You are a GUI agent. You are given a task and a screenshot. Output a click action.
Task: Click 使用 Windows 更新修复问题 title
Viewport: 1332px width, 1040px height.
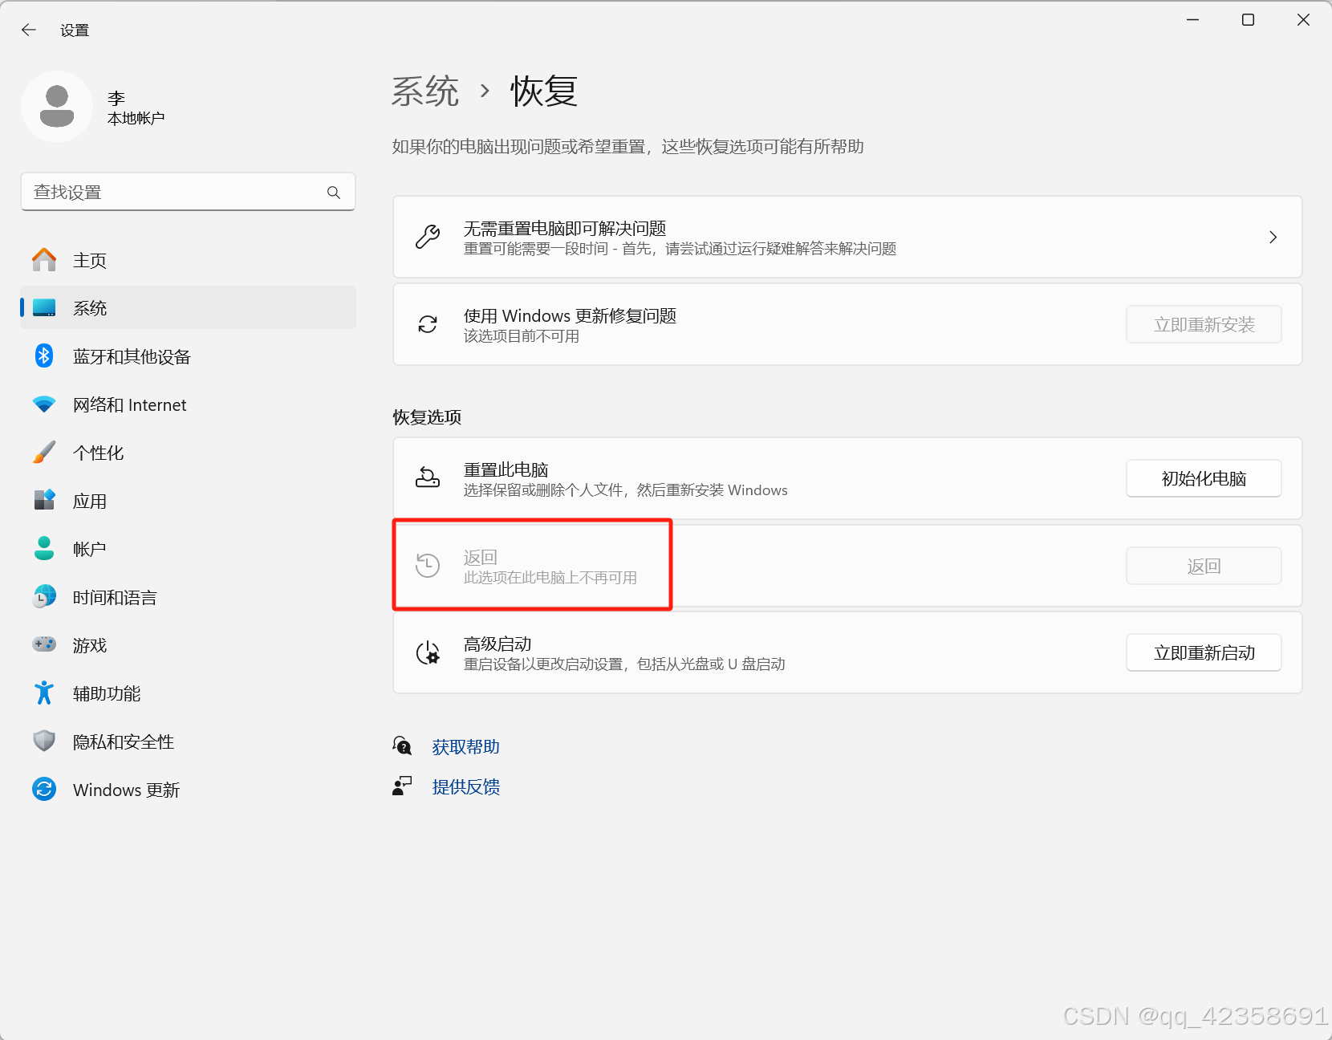click(570, 315)
